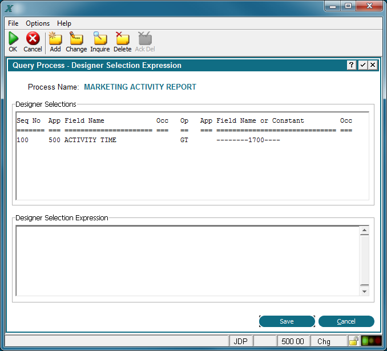Click the red Cancel toolbar icon

click(x=33, y=38)
